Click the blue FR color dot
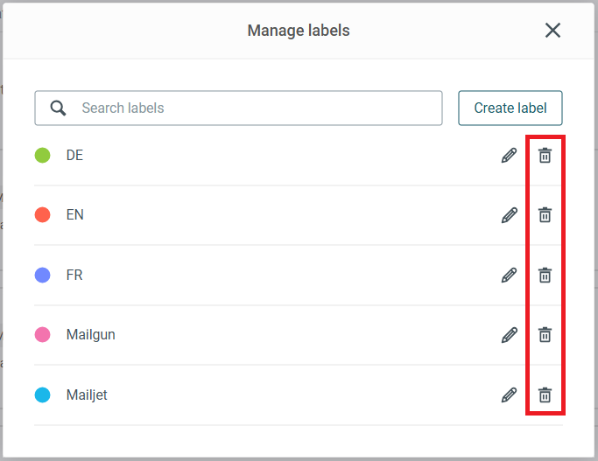The width and height of the screenshot is (598, 461). point(42,275)
